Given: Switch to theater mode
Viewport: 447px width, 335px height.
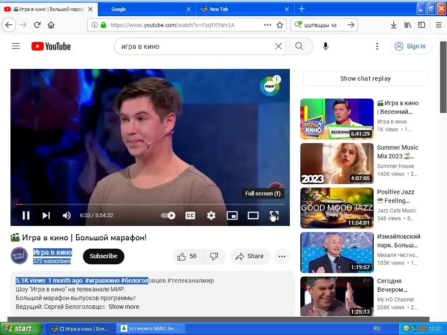Looking at the screenshot, I should pyautogui.click(x=253, y=215).
